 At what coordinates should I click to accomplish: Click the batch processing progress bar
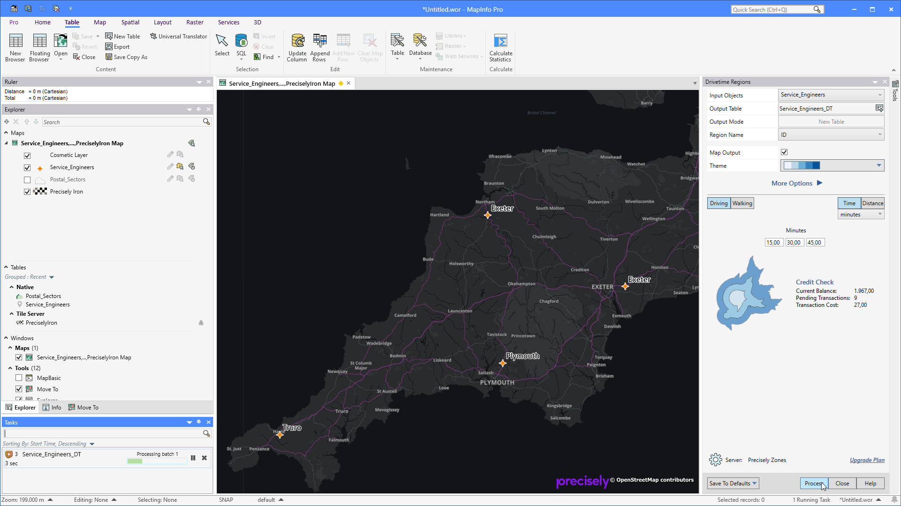[x=157, y=461]
